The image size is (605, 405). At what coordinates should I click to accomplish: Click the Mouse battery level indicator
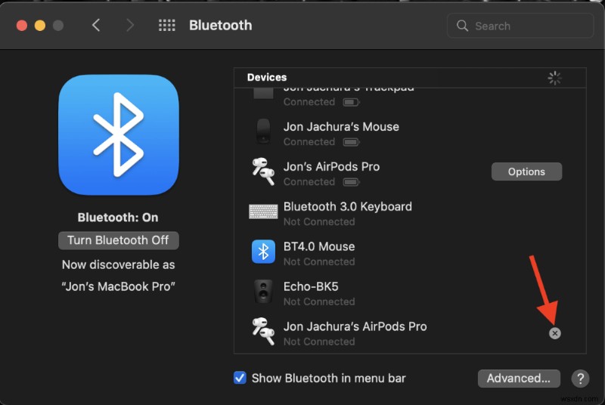pyautogui.click(x=351, y=142)
